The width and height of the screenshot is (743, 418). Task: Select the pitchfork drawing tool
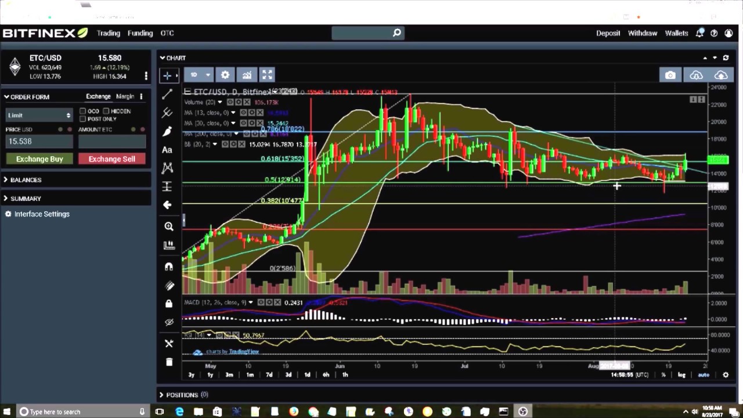coord(167,113)
